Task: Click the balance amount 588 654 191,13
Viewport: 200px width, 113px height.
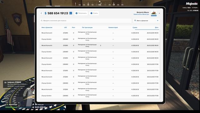Action: [x=58, y=13]
